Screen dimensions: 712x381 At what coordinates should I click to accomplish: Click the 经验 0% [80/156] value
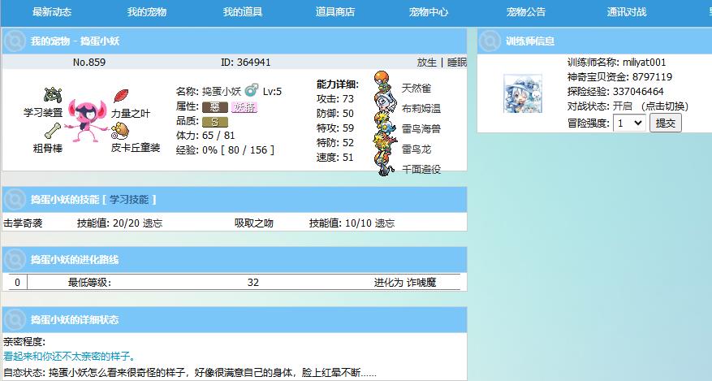239,149
